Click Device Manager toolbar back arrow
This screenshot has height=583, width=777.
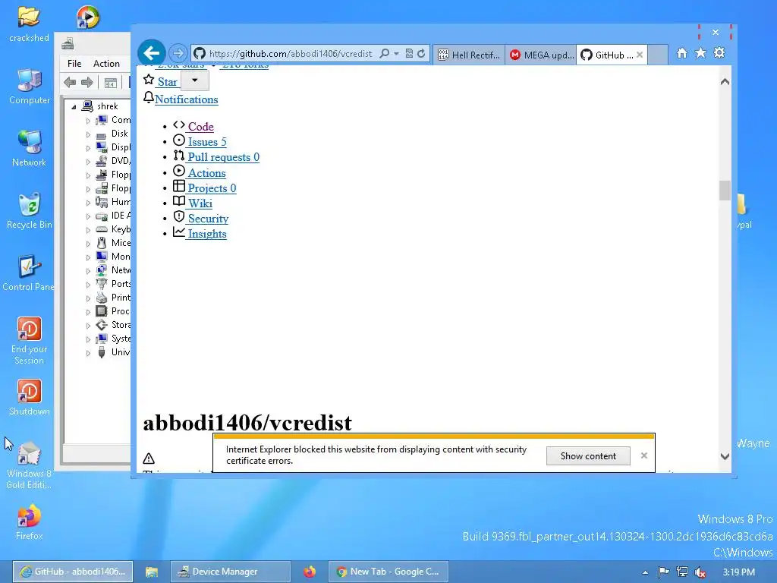pos(70,82)
